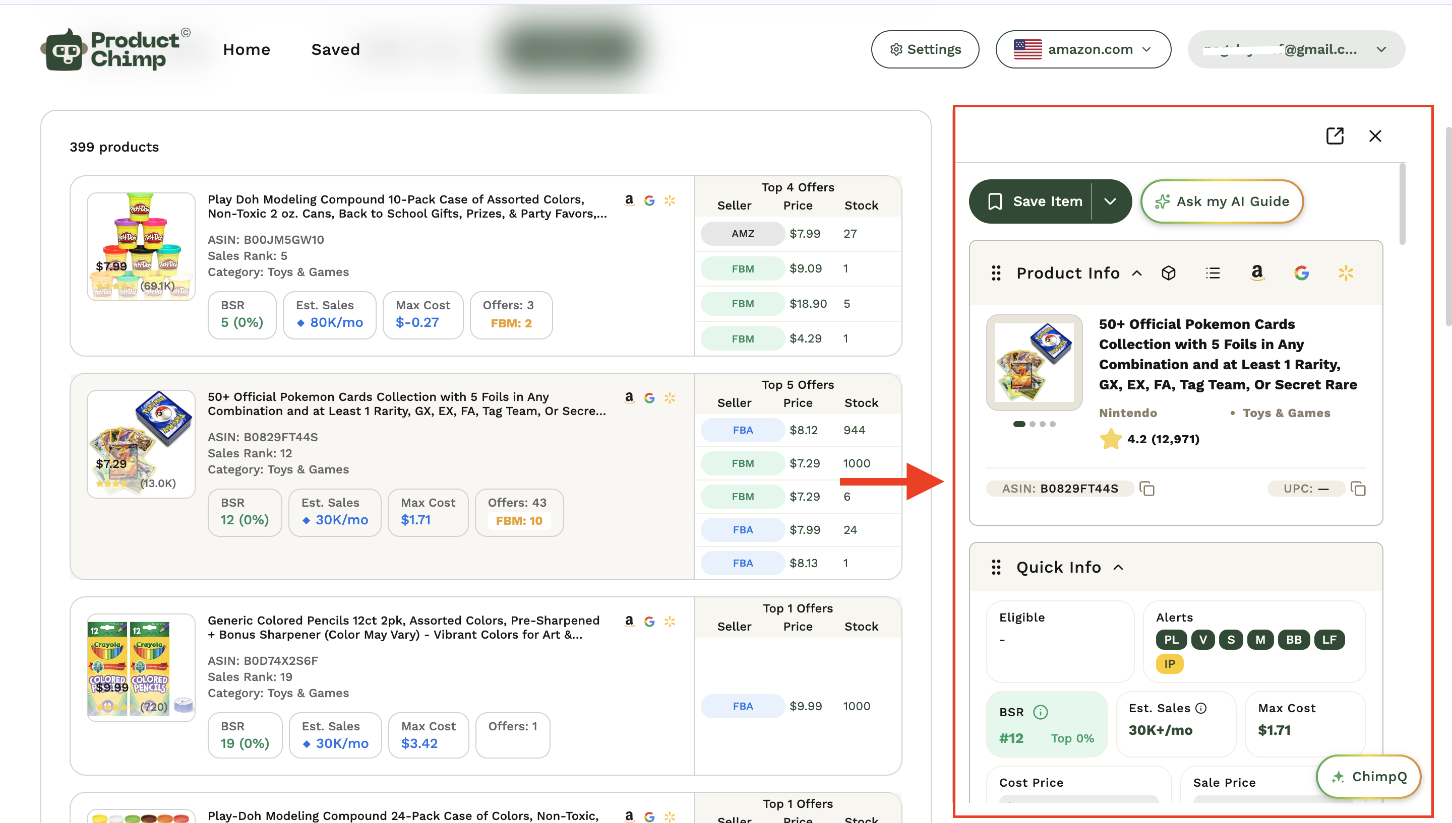Viewport: 1452px width, 823px height.
Task: Click Ask my AI Guide
Action: click(x=1222, y=202)
